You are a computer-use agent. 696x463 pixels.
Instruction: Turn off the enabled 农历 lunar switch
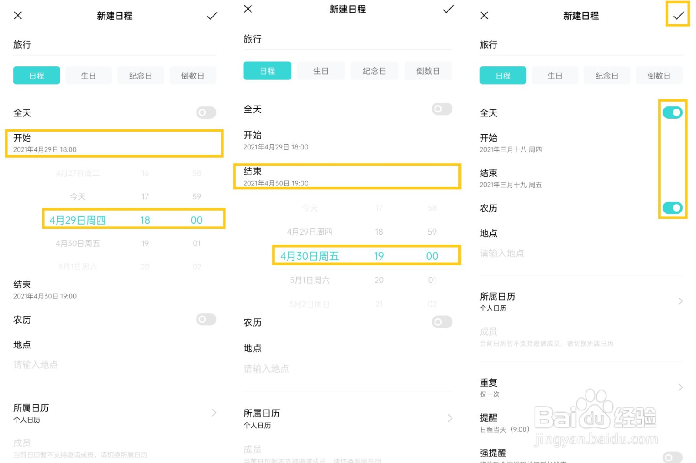tap(672, 208)
